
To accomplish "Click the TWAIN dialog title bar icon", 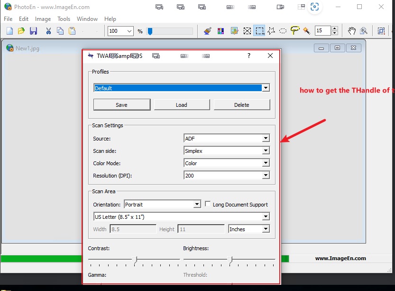I will point(91,56).
